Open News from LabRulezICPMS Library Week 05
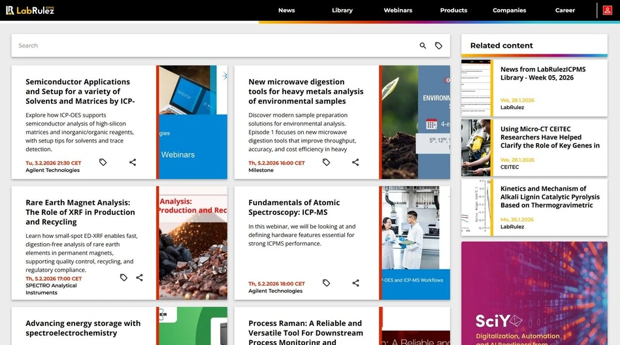The image size is (620, 345). 543,74
